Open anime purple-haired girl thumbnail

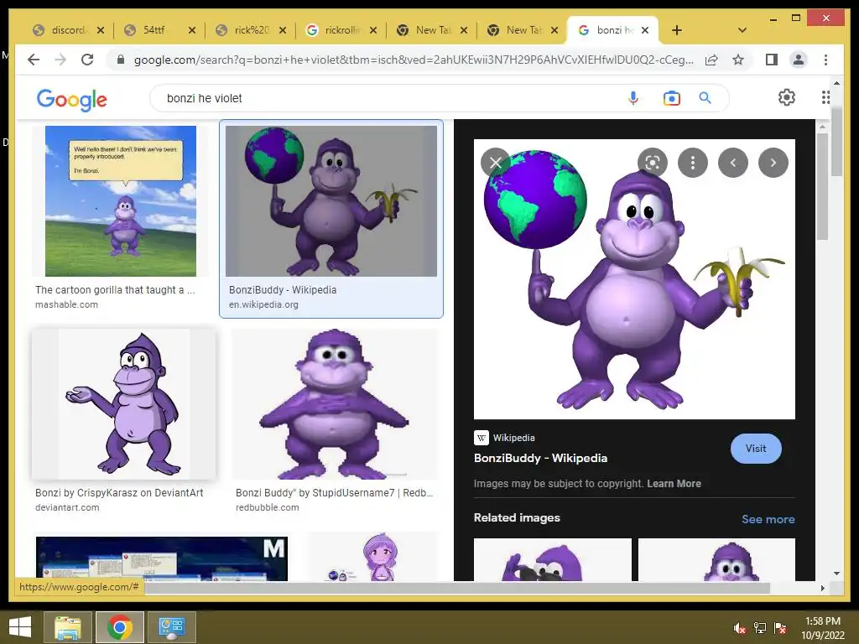(x=373, y=557)
